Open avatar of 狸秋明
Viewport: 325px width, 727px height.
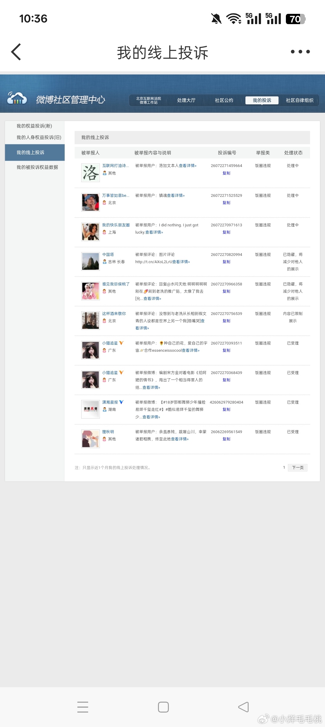tap(91, 439)
